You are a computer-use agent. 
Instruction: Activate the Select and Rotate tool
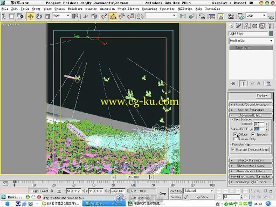[39, 17]
